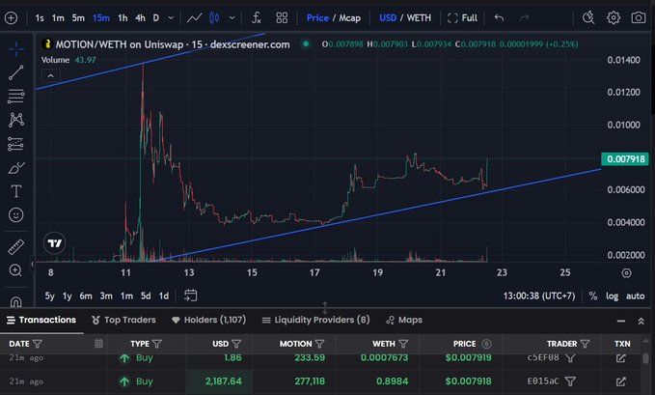Expand the timeframe dropdown arrow
The height and width of the screenshot is (395, 655).
(x=171, y=18)
